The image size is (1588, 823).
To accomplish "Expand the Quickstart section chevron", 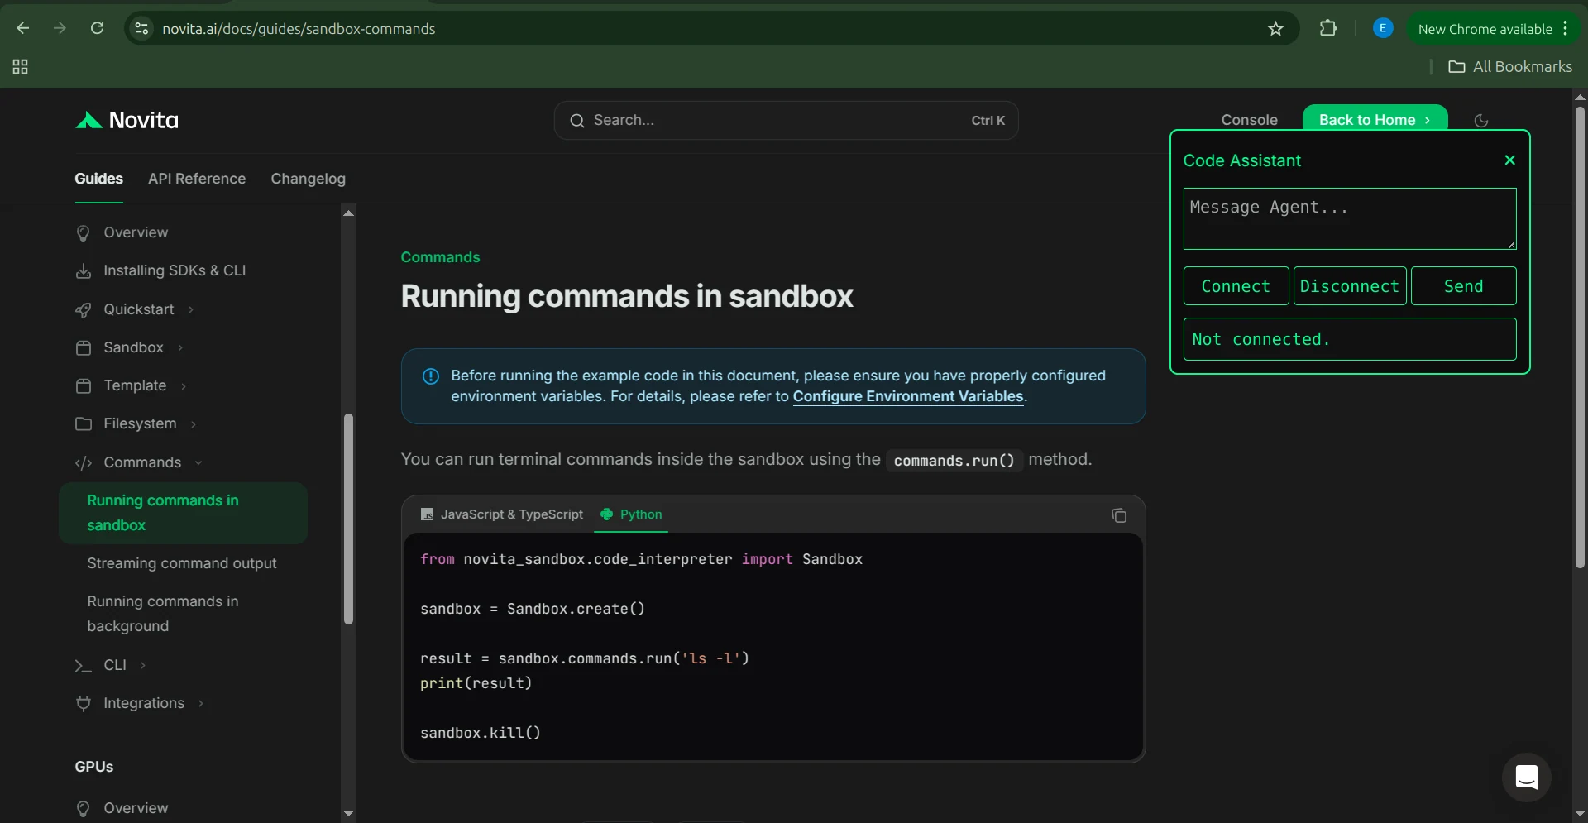I will [191, 309].
